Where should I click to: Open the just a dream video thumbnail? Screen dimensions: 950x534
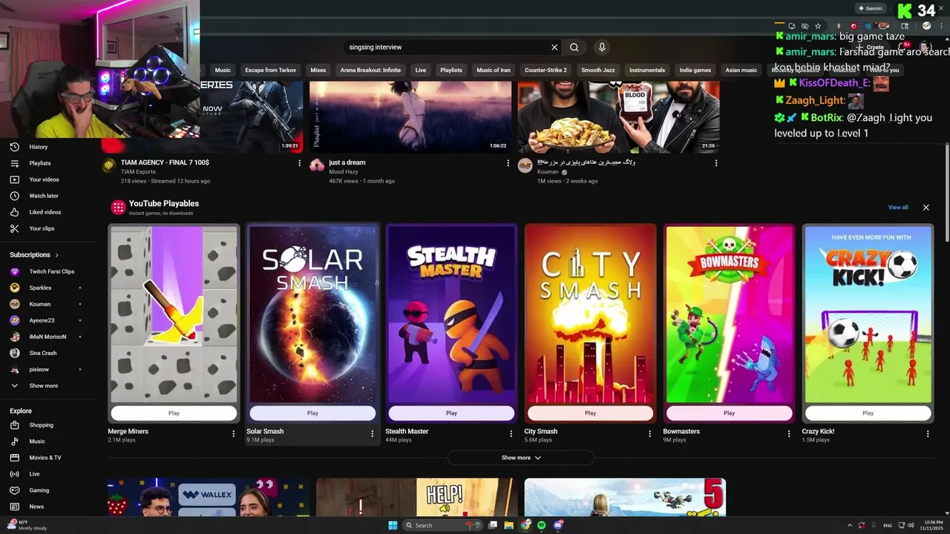click(x=410, y=116)
